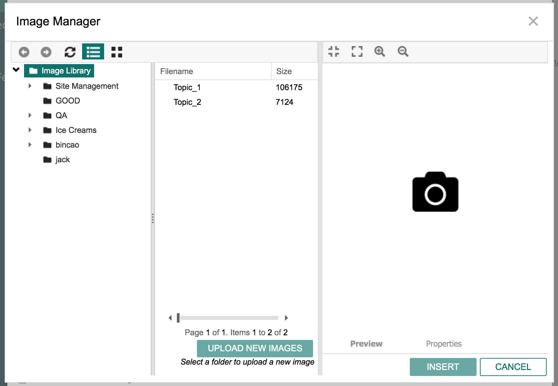
Task: Click the UPLOAD NEW IMAGES button
Action: point(255,348)
